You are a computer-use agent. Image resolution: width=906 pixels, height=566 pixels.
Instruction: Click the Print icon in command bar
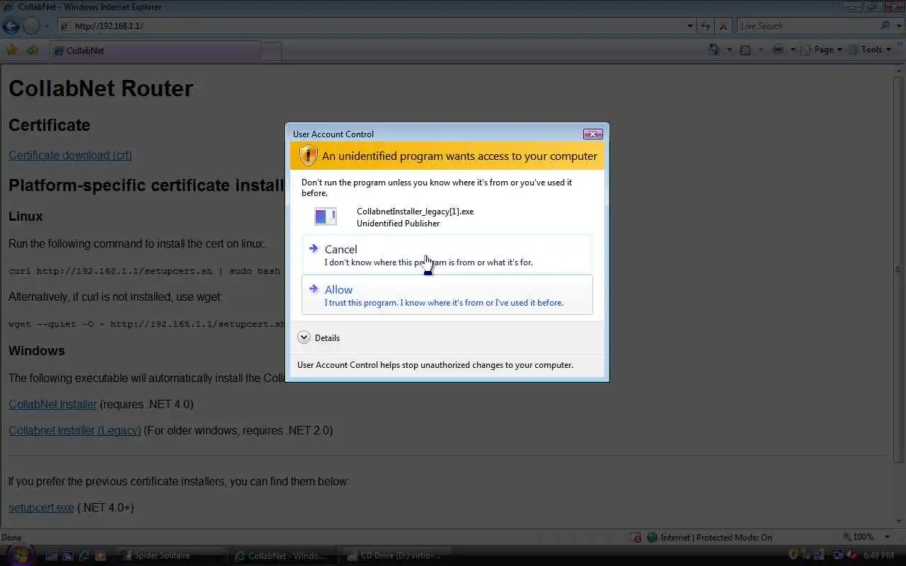coord(778,50)
